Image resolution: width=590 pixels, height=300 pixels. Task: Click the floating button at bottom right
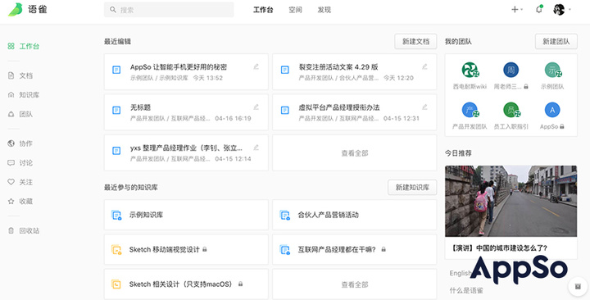578,287
